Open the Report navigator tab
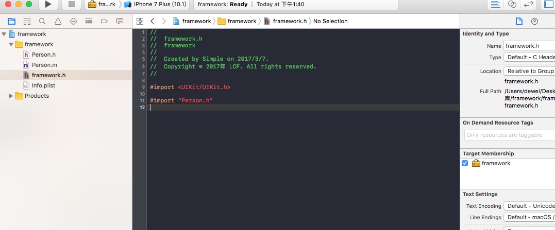Screen dimensions: 555x230 tap(120, 21)
